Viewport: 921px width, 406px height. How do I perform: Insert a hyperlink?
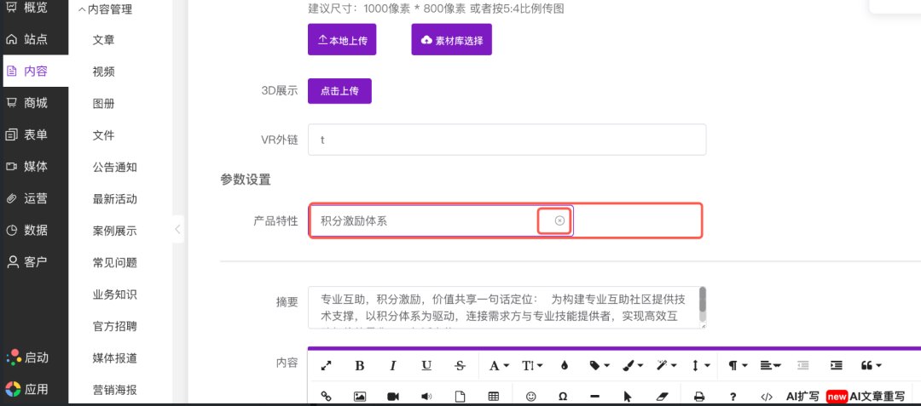click(327, 397)
